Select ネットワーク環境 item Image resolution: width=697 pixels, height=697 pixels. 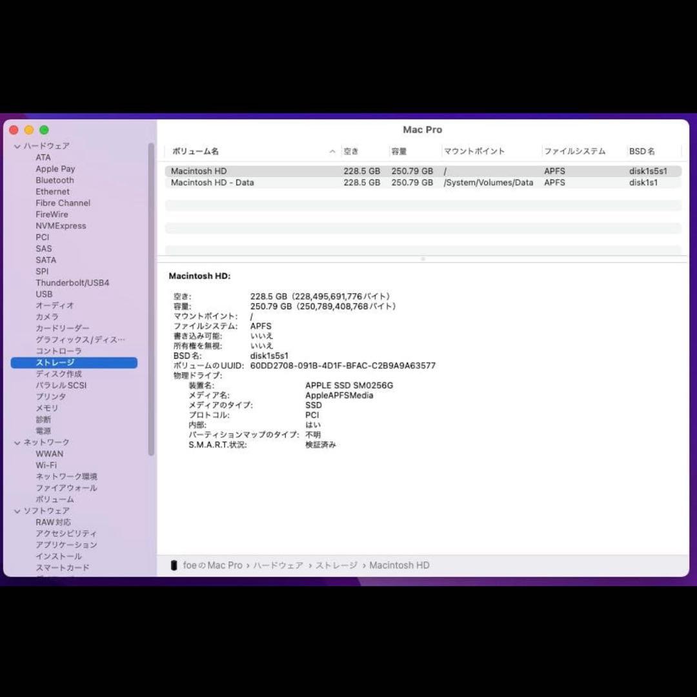pos(66,476)
